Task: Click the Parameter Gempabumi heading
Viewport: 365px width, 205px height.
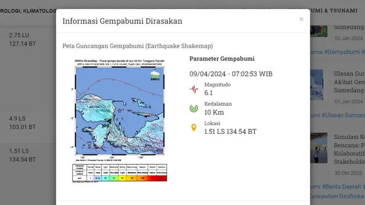Action: [222, 59]
